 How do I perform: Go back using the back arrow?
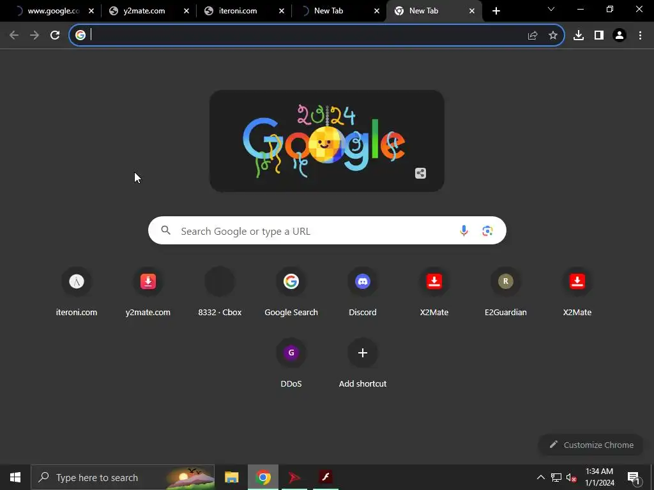tap(14, 35)
